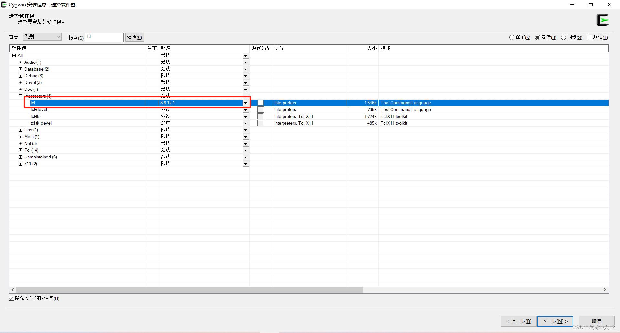
Task: Go back with 上一步(B) button
Action: 519,321
